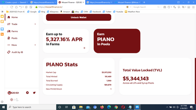Switch to dark mode moon icon
Image resolution: width=196 pixels, height=110 pixels.
tap(17, 100)
